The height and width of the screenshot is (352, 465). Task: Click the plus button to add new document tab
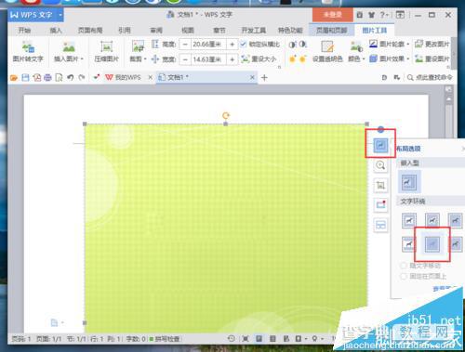[264, 78]
